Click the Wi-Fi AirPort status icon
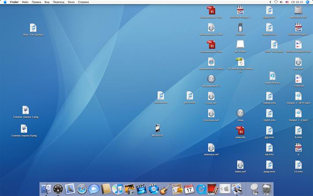The image size is (313, 196). pyautogui.click(x=276, y=2)
